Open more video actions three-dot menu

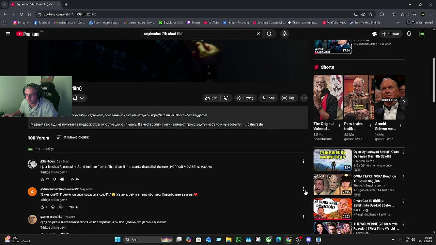coord(304,98)
